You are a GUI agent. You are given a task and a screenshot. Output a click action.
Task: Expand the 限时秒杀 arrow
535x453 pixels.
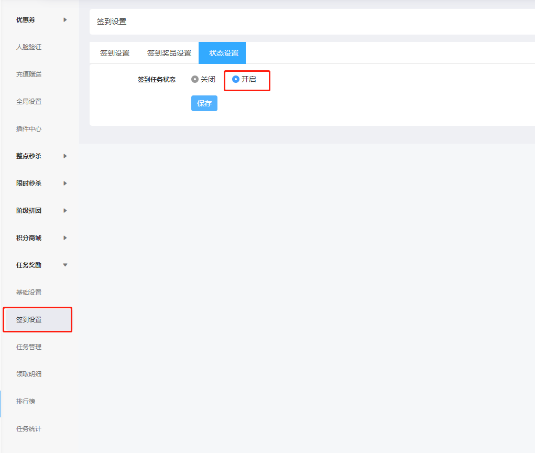(x=65, y=184)
